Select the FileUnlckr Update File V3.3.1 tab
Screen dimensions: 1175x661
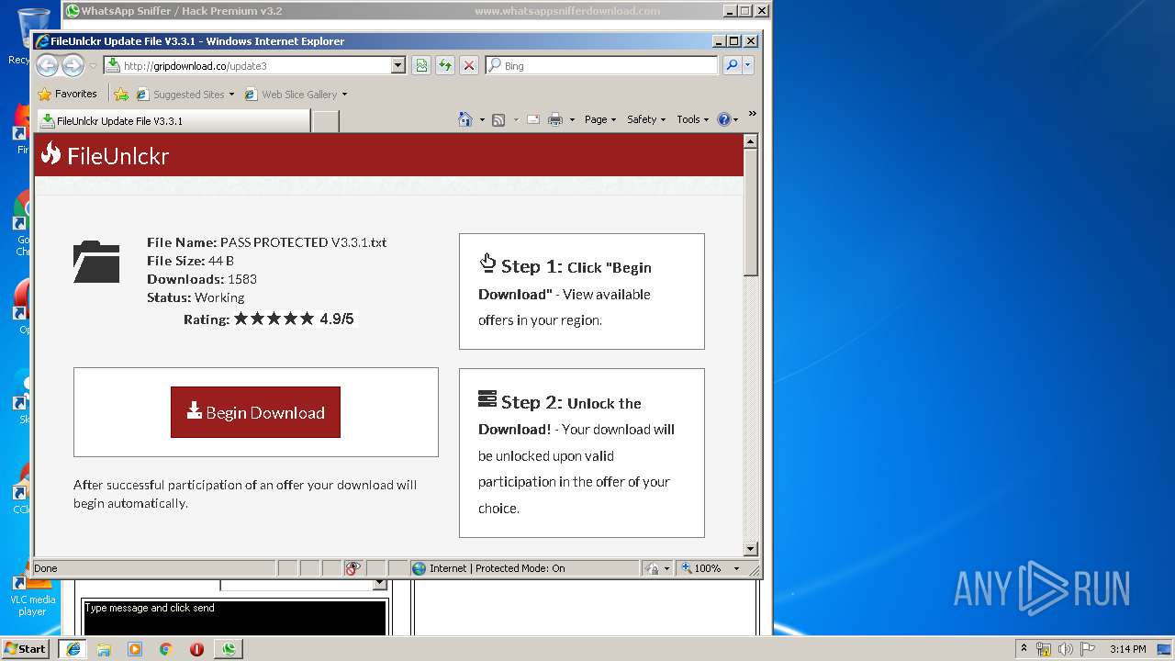173,120
